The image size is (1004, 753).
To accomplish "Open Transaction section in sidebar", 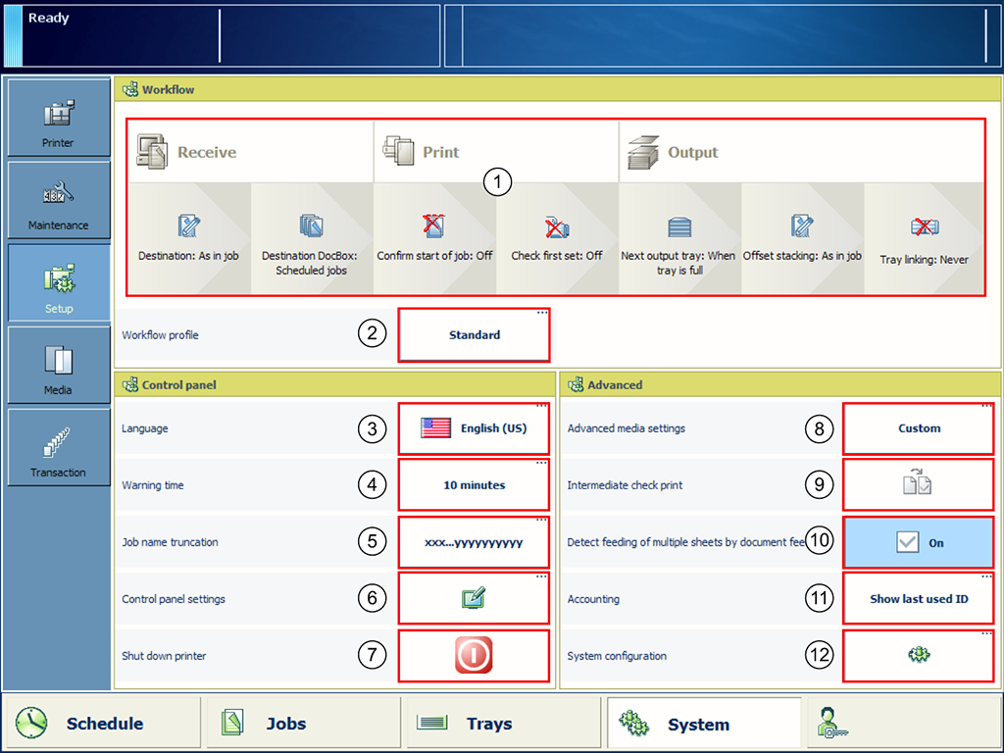I will [x=58, y=448].
